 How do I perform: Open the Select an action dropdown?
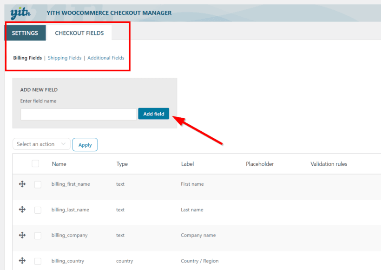pyautogui.click(x=41, y=144)
